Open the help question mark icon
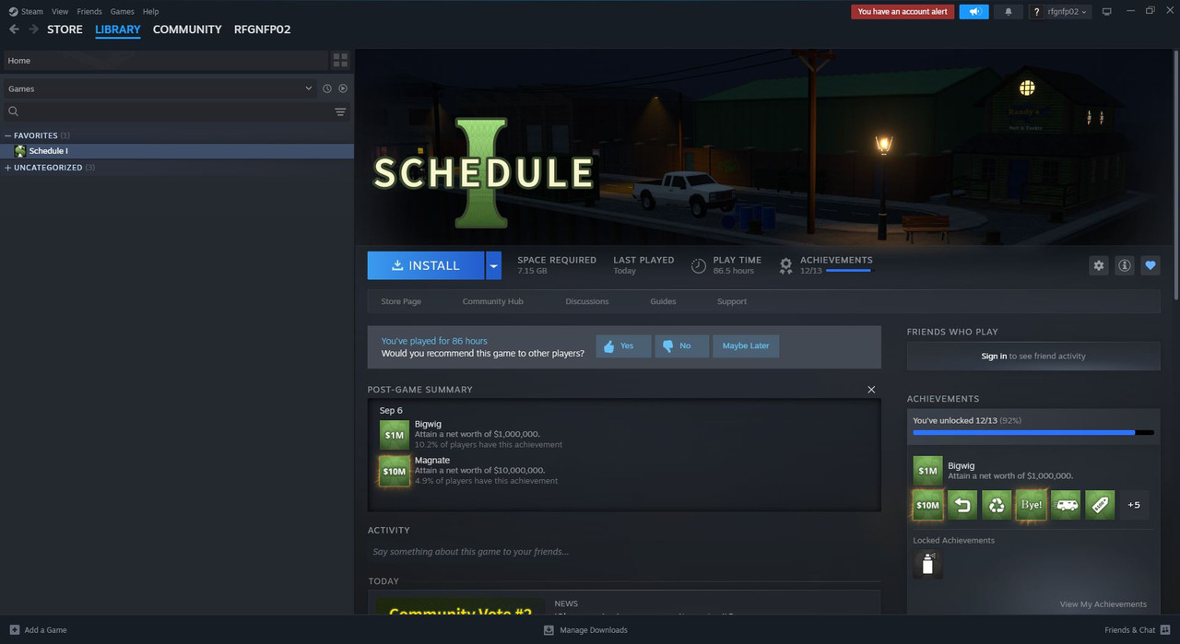Image resolution: width=1180 pixels, height=644 pixels. (x=1037, y=11)
